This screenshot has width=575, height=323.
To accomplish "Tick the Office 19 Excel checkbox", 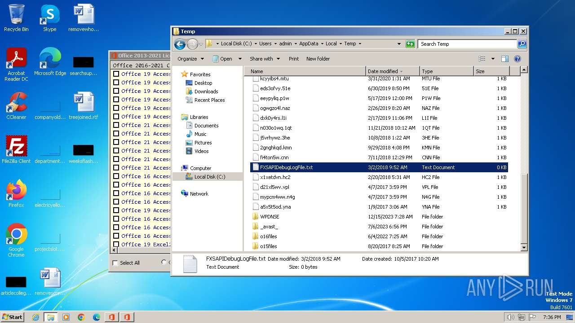I will pos(116,244).
